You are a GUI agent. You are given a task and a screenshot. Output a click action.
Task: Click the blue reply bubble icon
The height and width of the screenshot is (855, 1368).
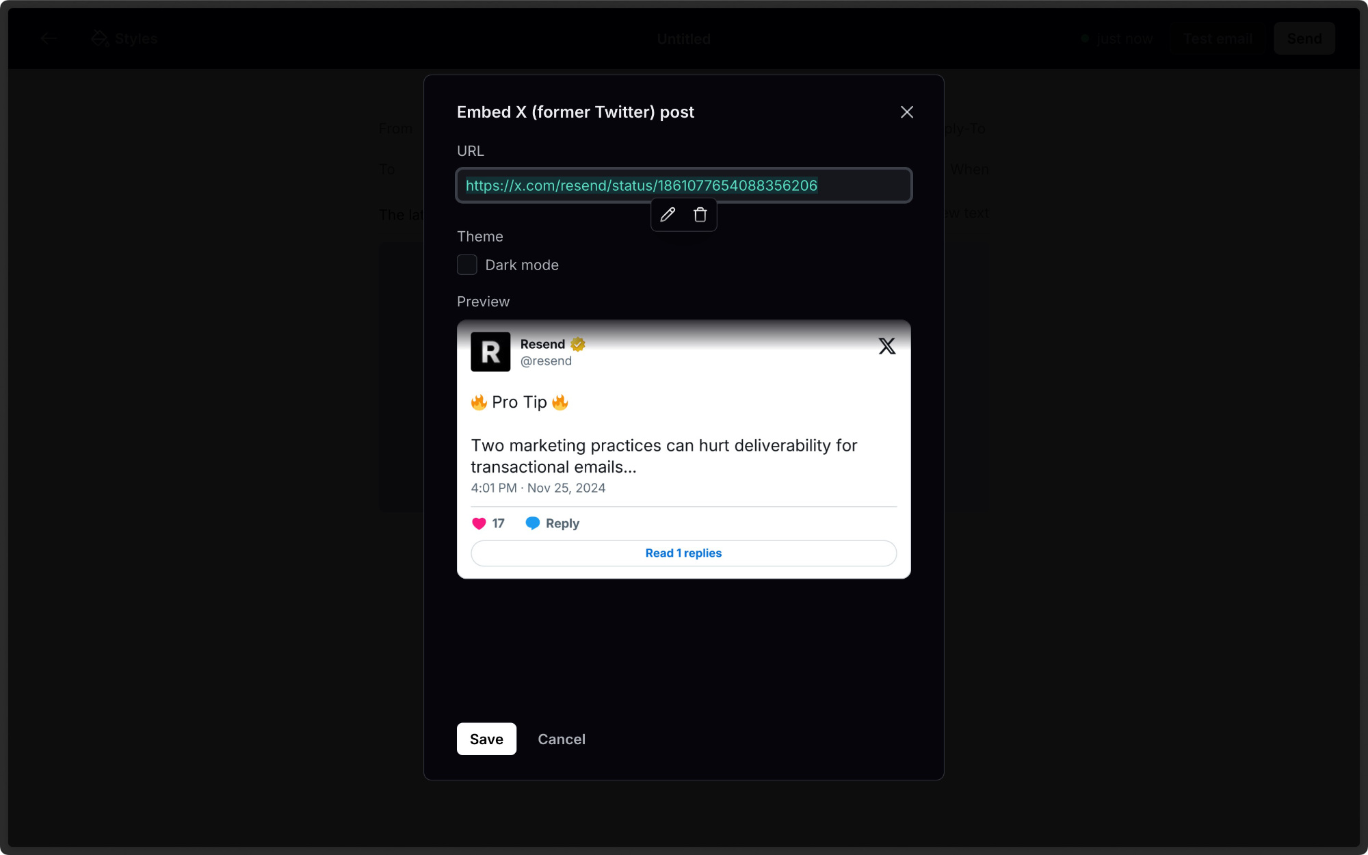[532, 523]
